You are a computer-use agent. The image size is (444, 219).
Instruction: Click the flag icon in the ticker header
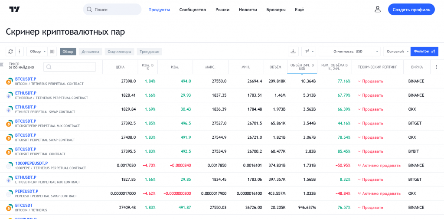[x=2, y=65]
